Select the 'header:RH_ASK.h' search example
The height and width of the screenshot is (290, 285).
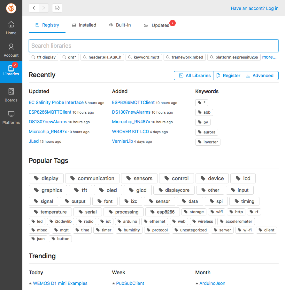[x=102, y=57]
